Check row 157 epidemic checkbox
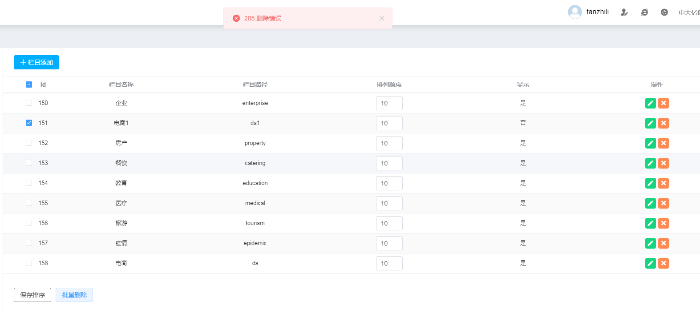This screenshot has width=700, height=314. click(29, 243)
